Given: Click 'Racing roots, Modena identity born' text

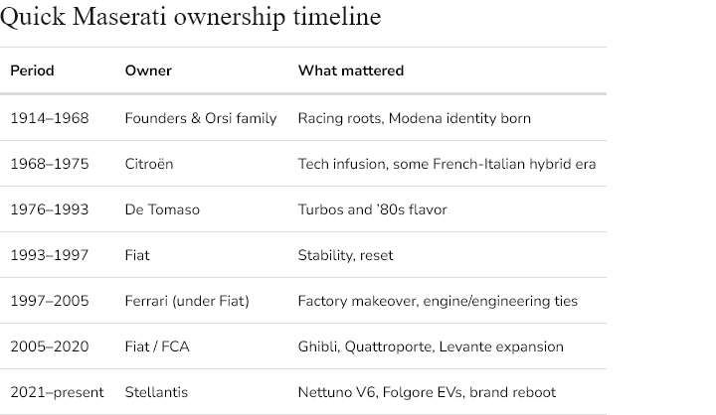Looking at the screenshot, I should pyautogui.click(x=414, y=118).
